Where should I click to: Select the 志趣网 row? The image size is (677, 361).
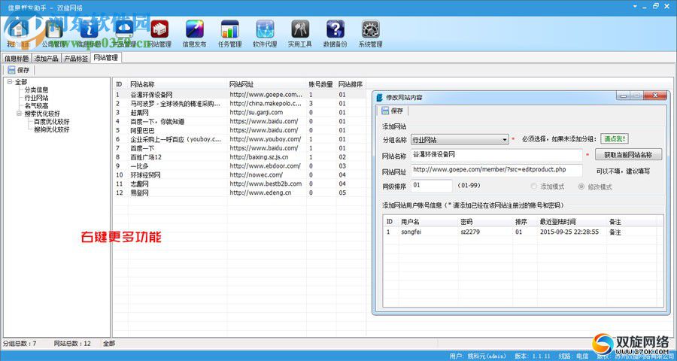pyautogui.click(x=240, y=184)
